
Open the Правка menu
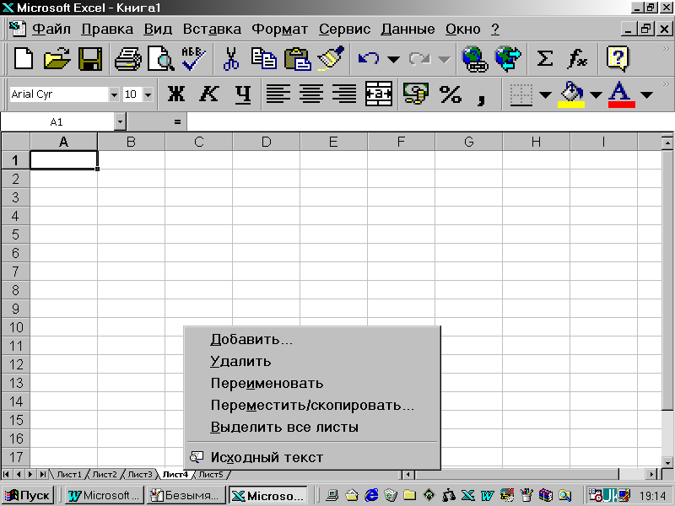click(107, 29)
